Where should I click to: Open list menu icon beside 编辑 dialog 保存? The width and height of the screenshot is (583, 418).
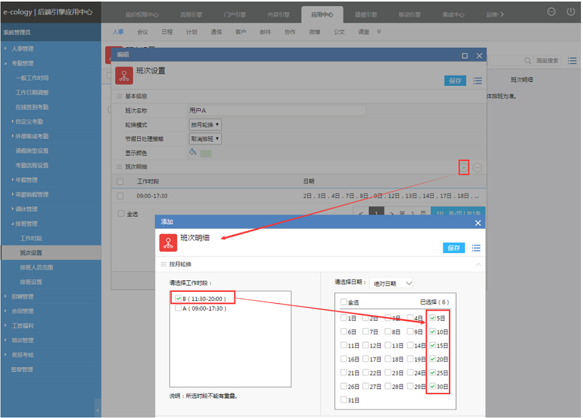tap(477, 81)
